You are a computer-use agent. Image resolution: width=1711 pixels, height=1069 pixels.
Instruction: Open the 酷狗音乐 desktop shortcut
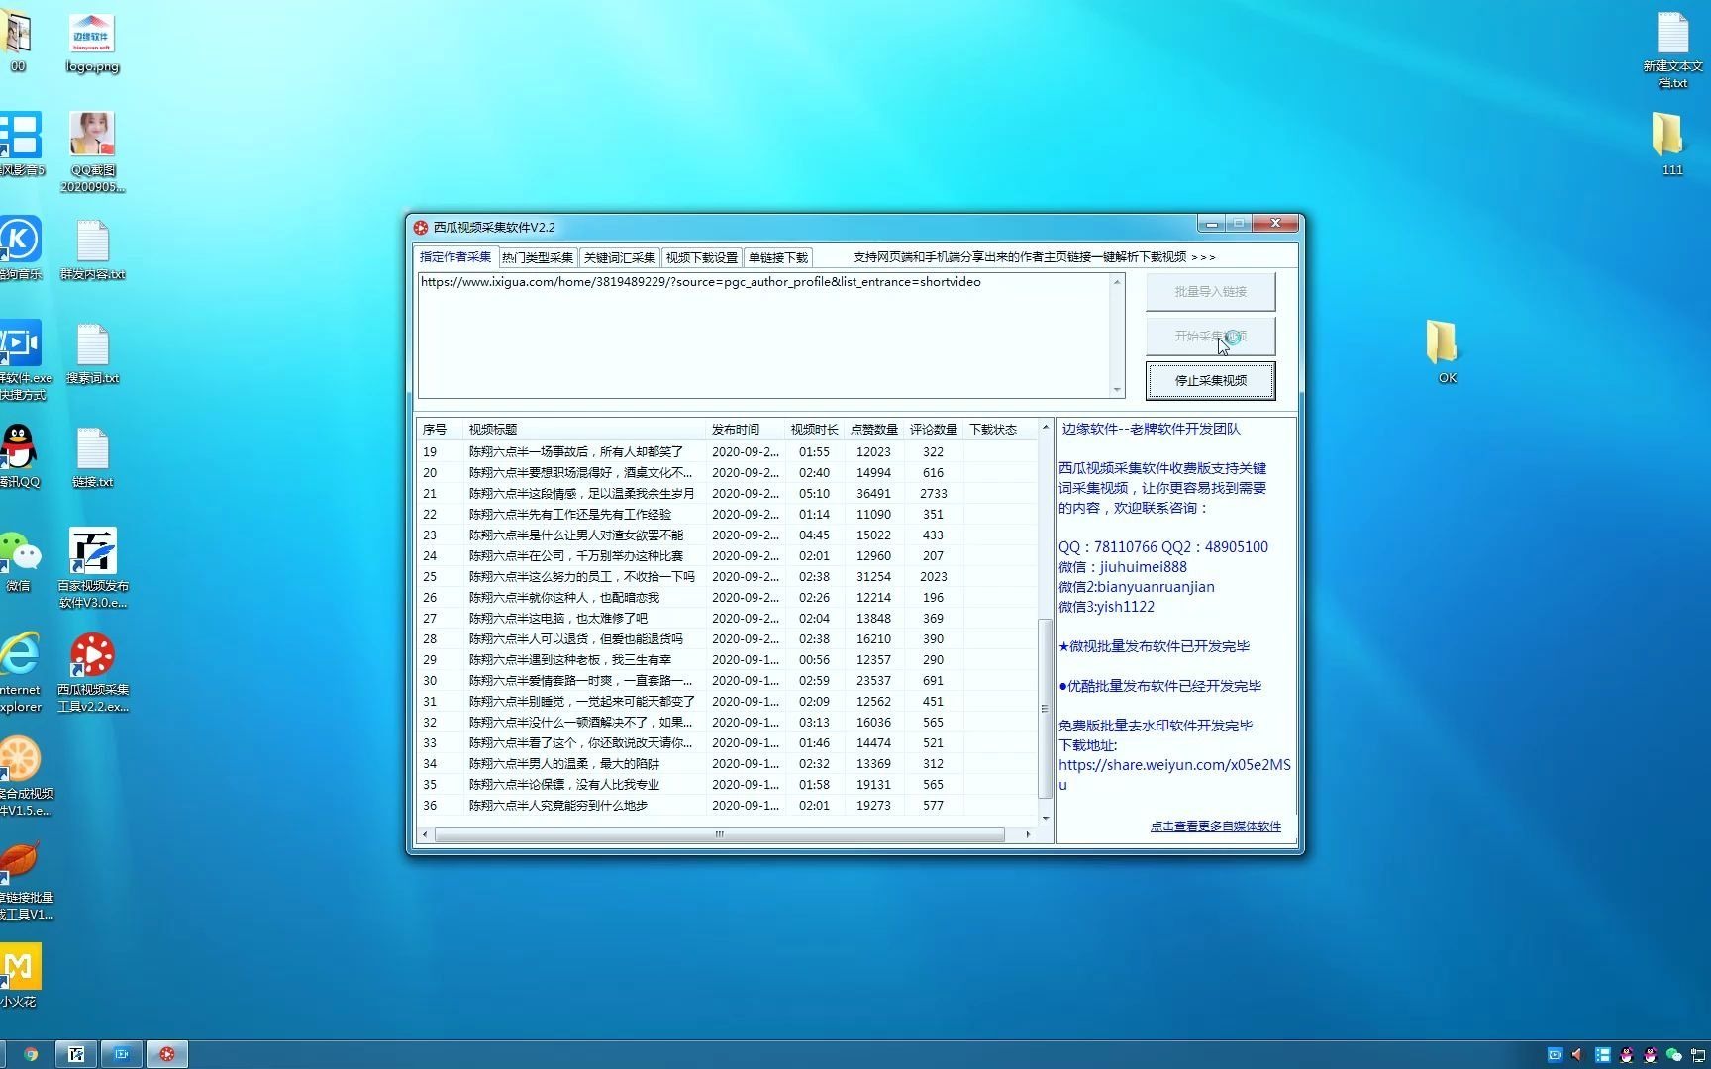20,248
